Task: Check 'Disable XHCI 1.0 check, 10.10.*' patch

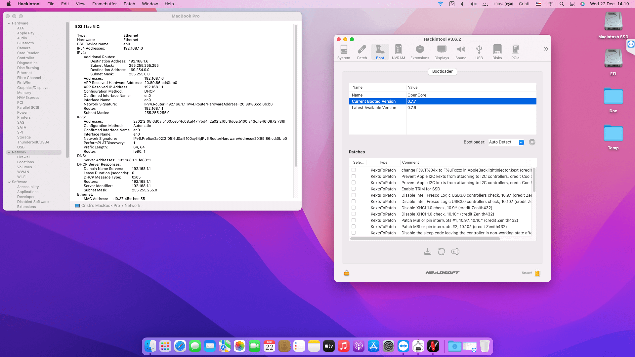Action: (354, 214)
